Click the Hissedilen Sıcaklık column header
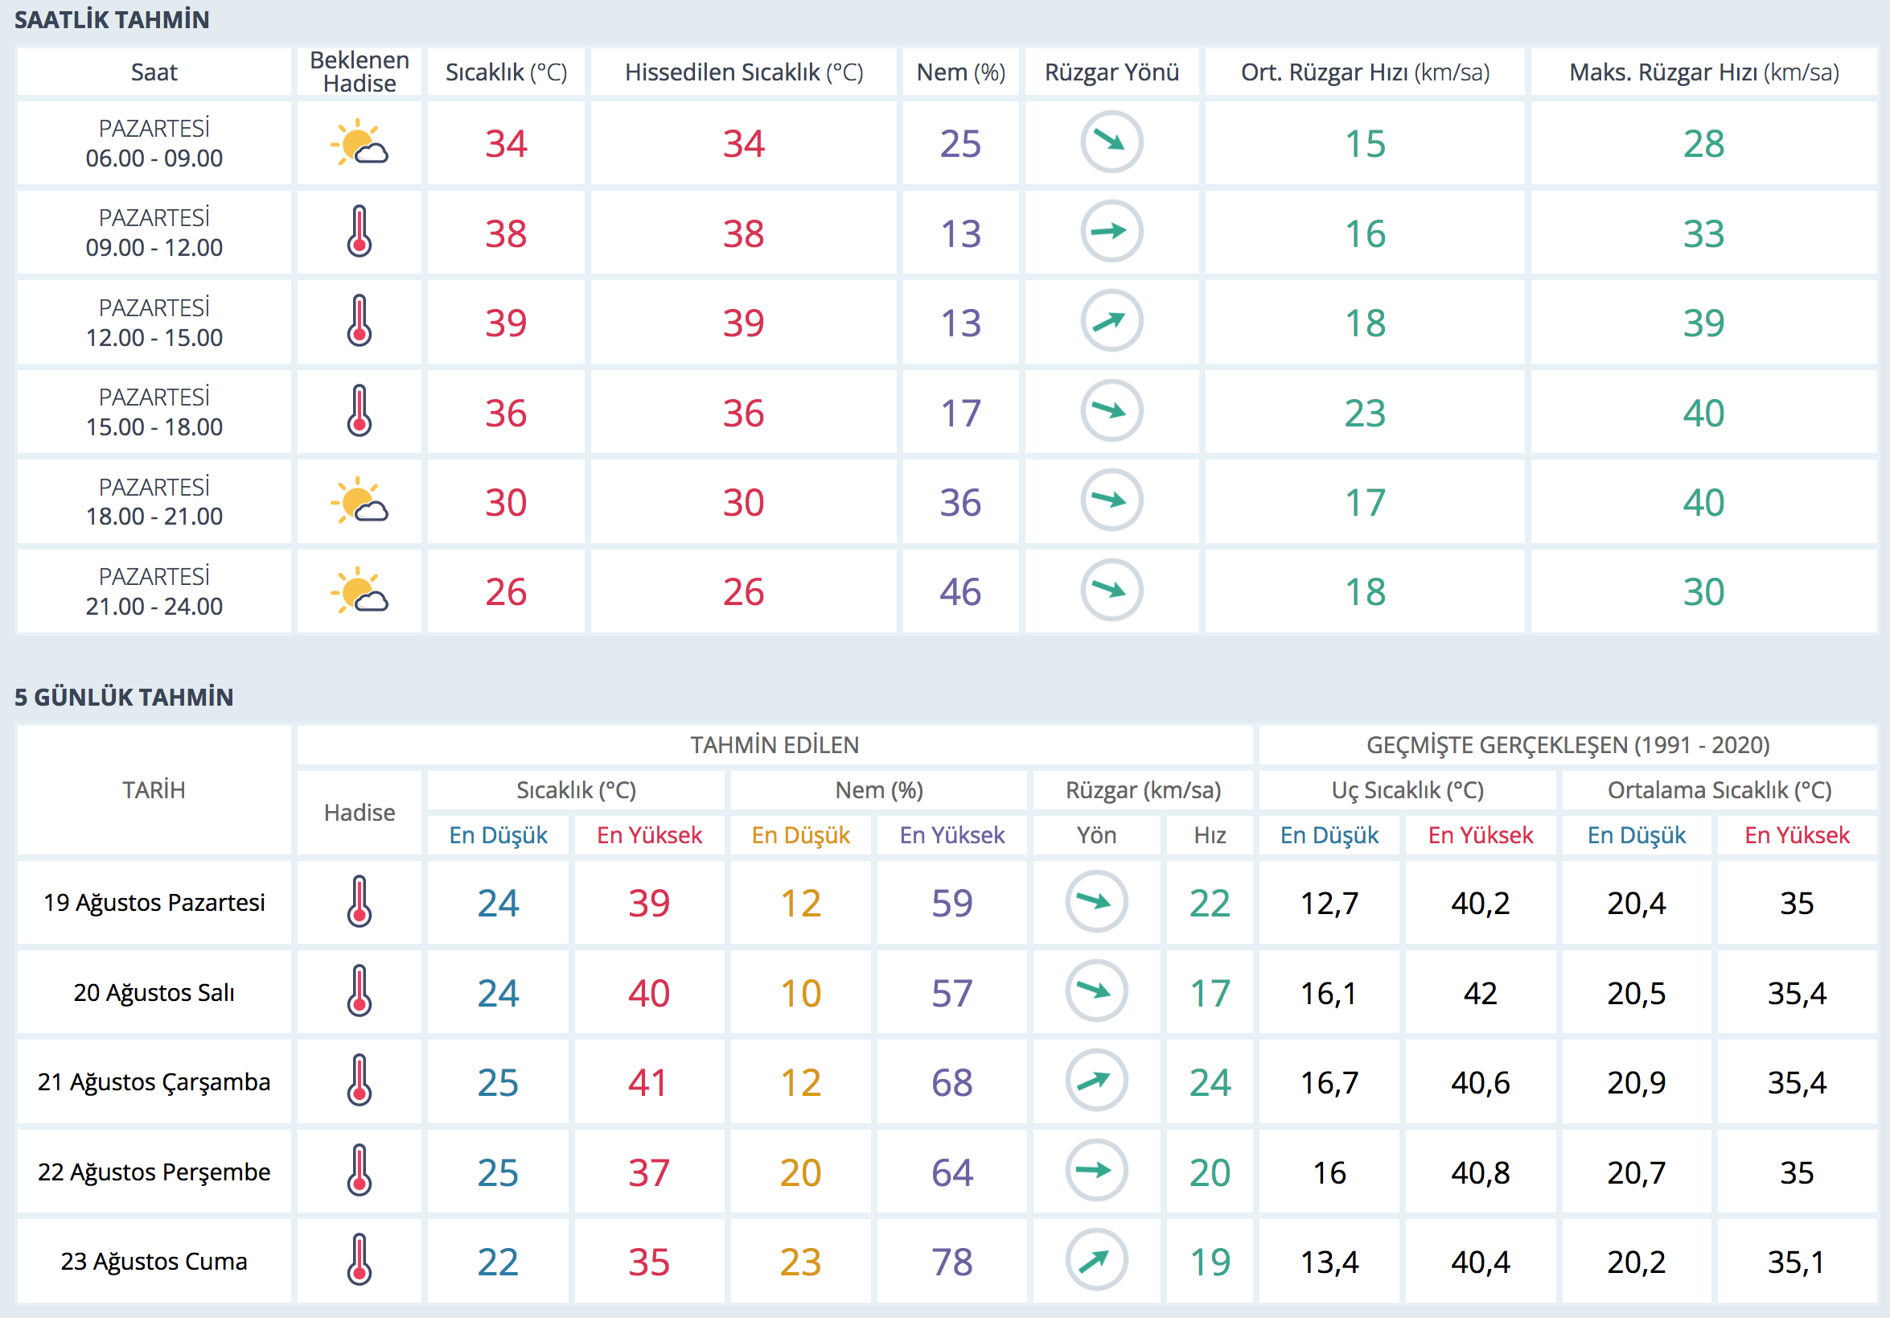Screen dimensions: 1890x1318 point(743,72)
